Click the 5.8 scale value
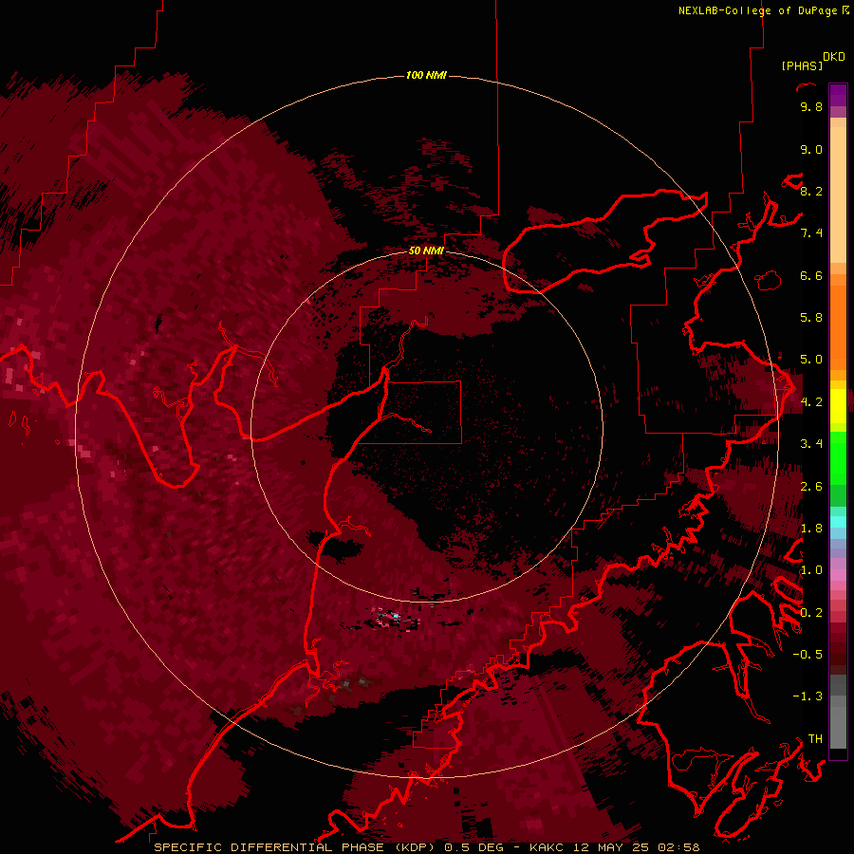Image resolution: width=854 pixels, height=854 pixels. 811,318
